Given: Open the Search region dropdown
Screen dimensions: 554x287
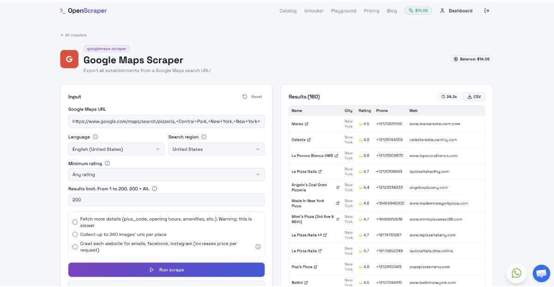Looking at the screenshot, I should click(217, 149).
